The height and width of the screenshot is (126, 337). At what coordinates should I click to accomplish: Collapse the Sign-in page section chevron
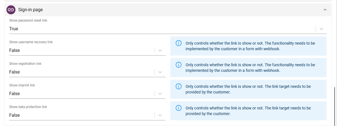[x=325, y=10]
